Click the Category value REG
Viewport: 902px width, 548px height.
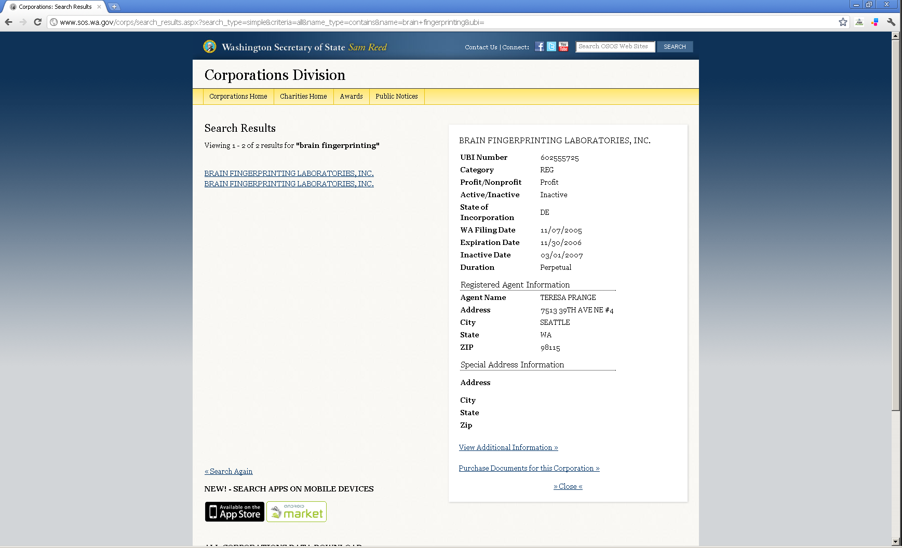click(547, 170)
